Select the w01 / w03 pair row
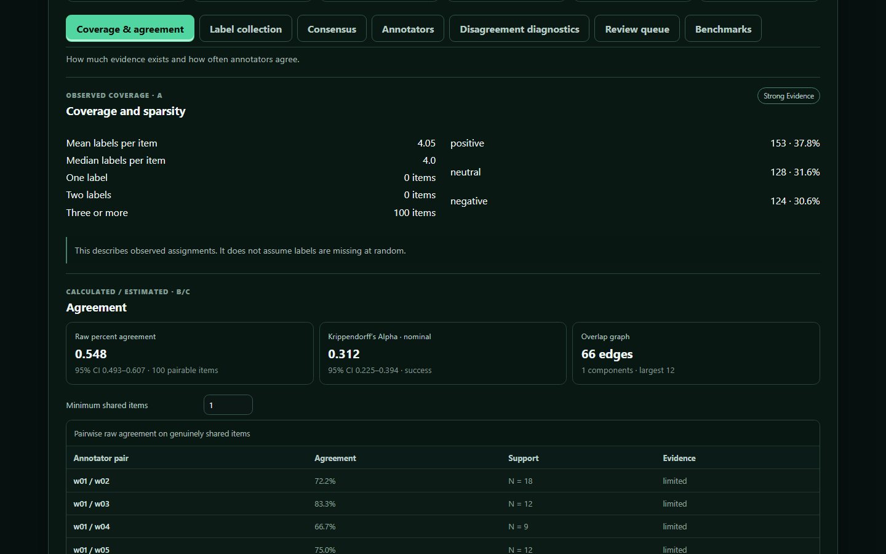 click(443, 504)
